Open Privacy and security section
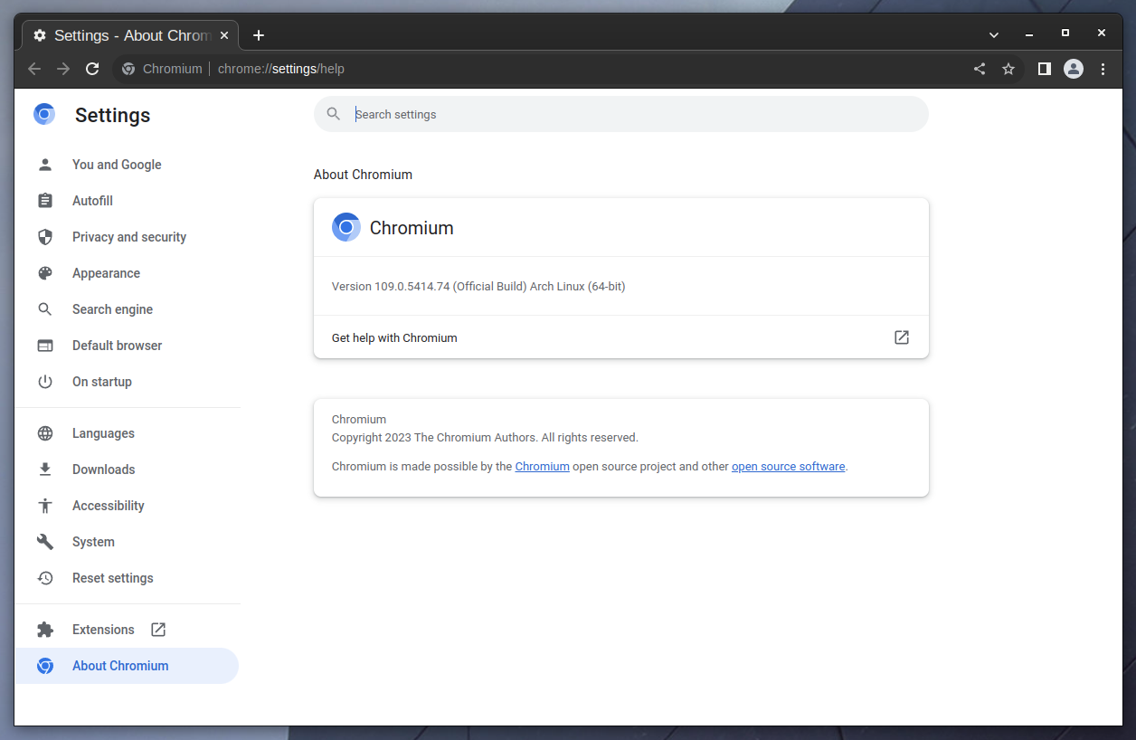Screen dimensions: 1136x740 pos(127,237)
